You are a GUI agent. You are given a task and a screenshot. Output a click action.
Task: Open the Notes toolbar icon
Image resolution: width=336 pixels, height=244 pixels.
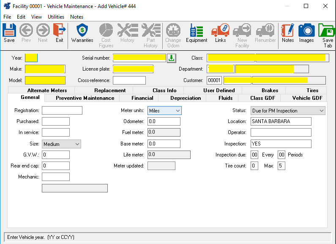coord(288,33)
